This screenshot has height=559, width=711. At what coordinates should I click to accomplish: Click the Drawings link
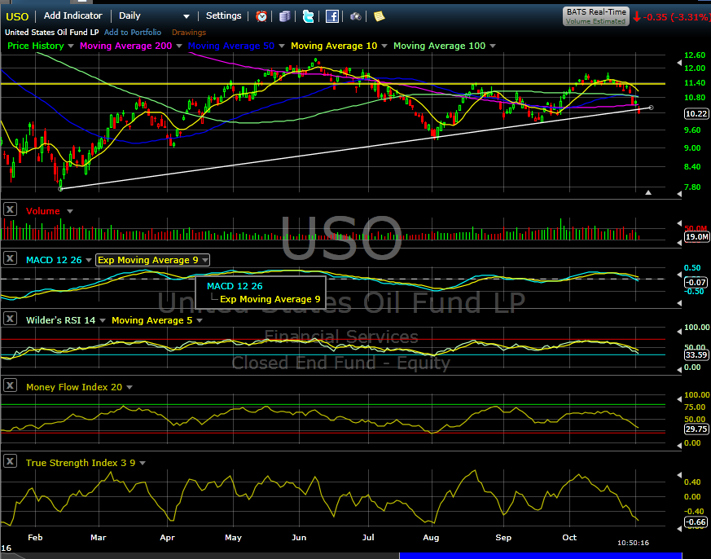click(188, 32)
